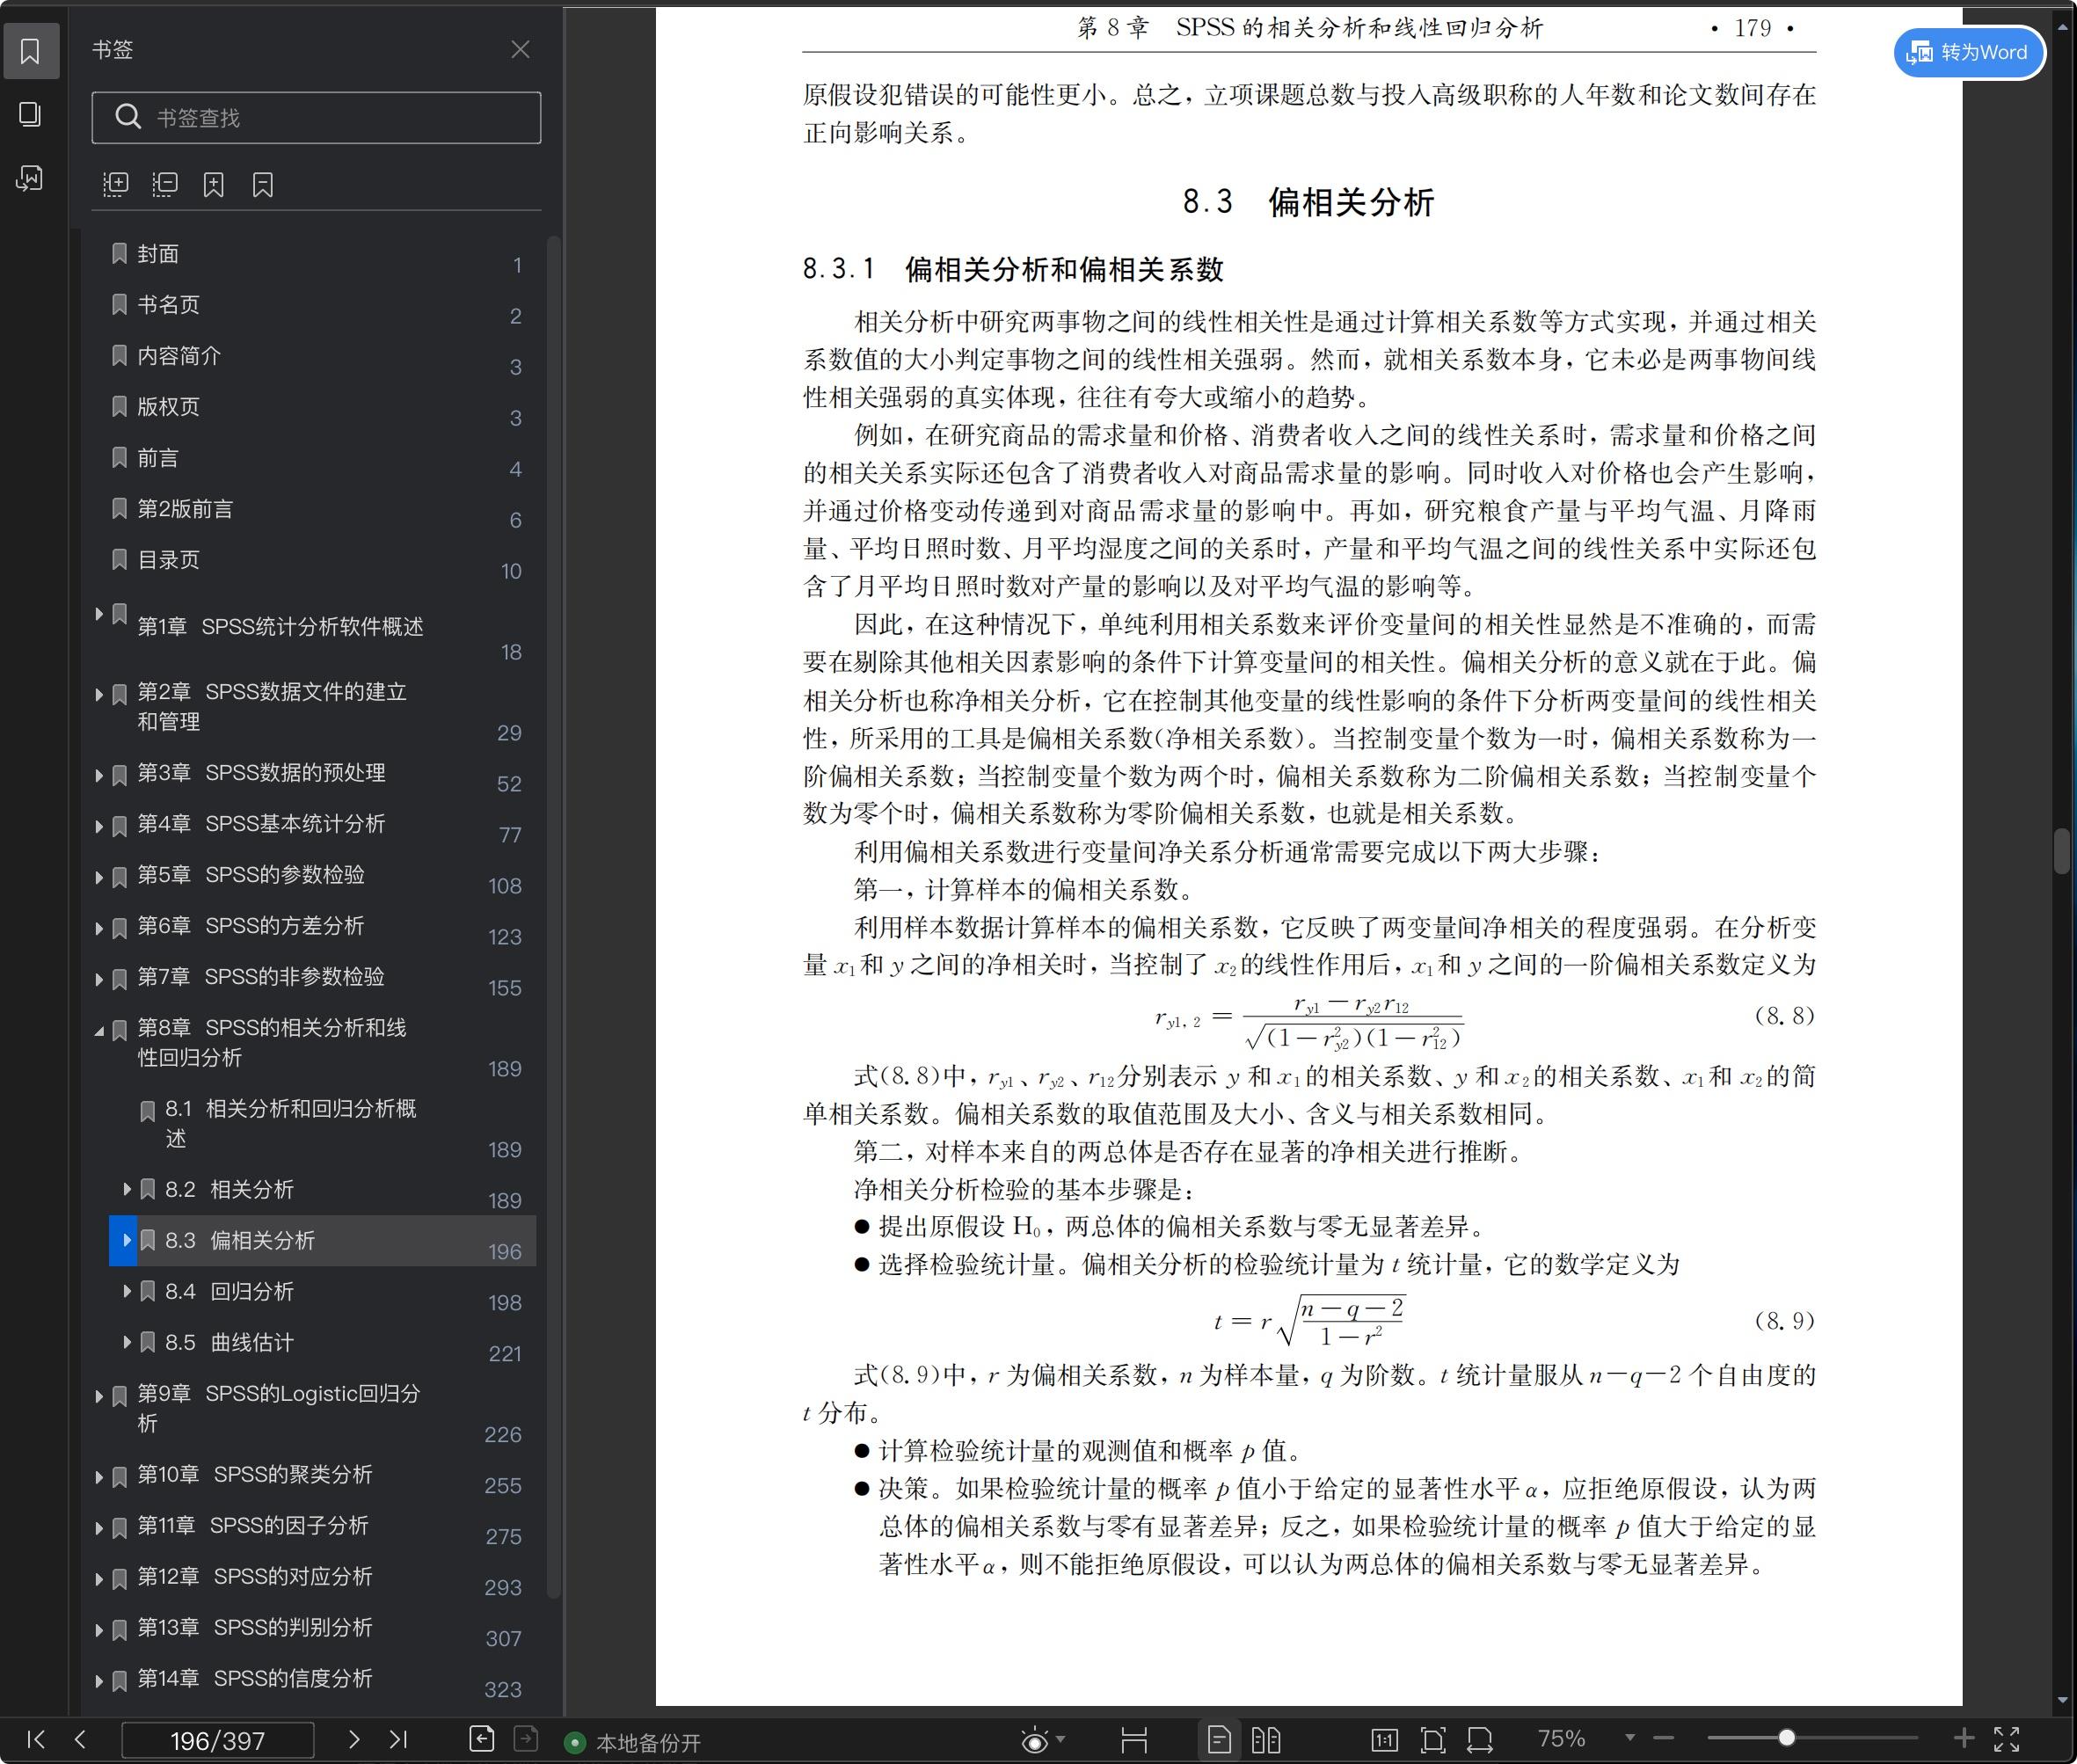Click the 转为Word button
Viewport: 2077px width, 1764px height.
(1968, 52)
